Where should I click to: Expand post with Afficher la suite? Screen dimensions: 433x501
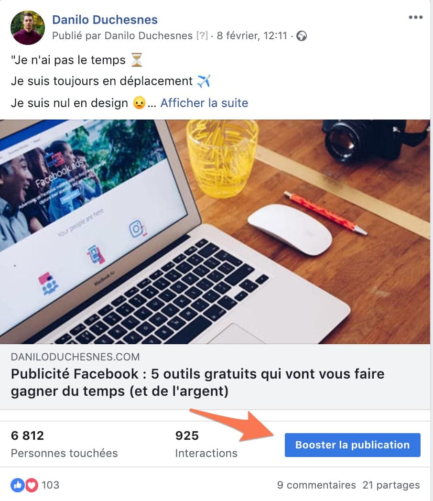point(204,103)
